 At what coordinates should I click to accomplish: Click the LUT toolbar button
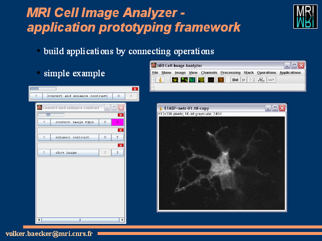(271, 80)
